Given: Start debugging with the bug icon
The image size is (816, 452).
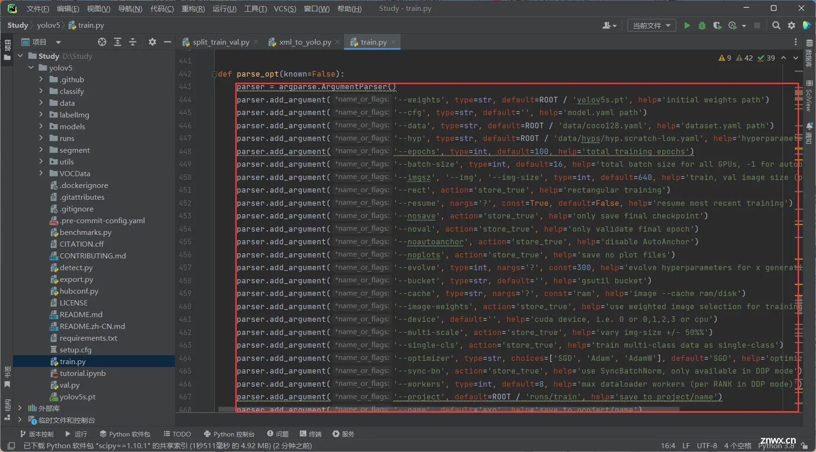Looking at the screenshot, I should [x=702, y=25].
